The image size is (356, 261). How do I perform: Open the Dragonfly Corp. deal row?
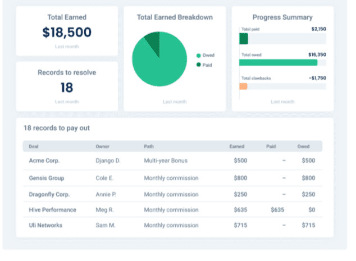pos(172,194)
